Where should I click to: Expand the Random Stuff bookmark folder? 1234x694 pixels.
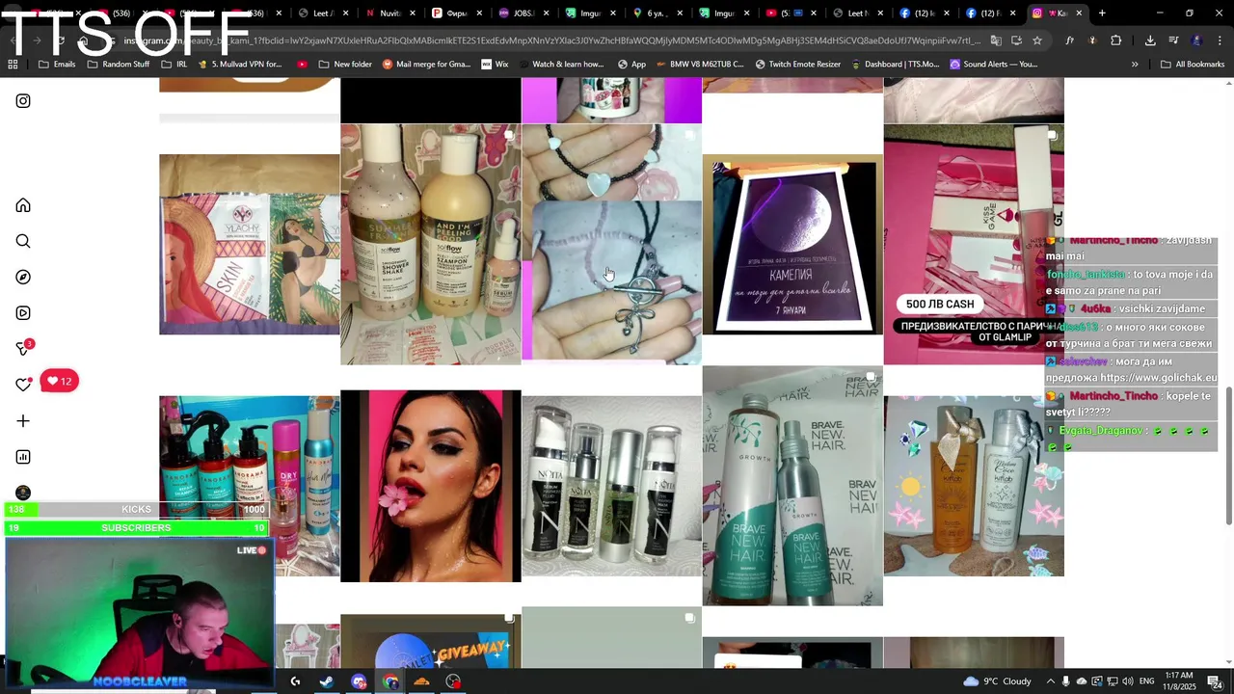(x=119, y=64)
